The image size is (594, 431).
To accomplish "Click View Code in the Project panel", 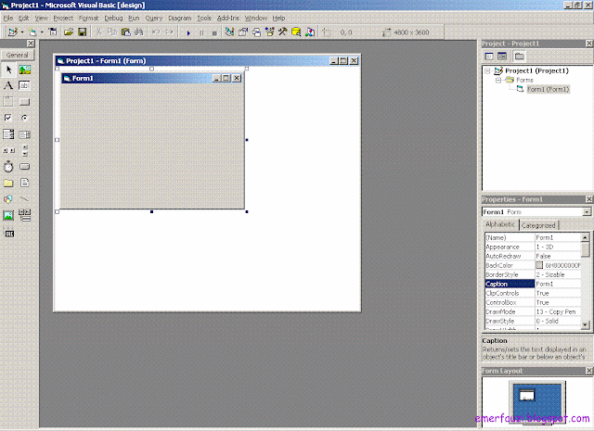I will [489, 57].
